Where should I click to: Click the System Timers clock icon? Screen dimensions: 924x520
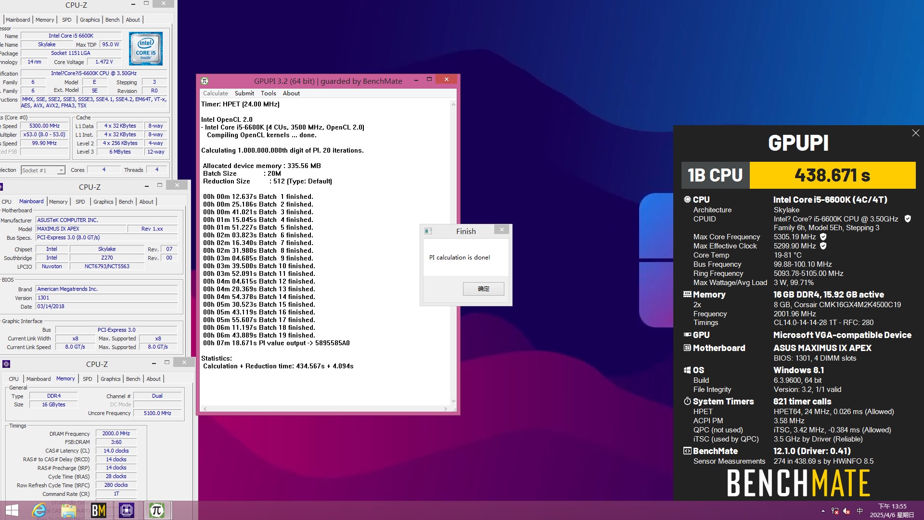click(x=687, y=401)
